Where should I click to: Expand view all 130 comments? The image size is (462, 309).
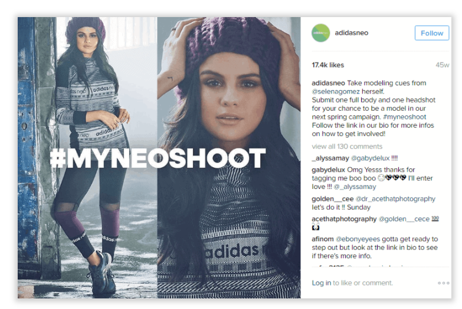pyautogui.click(x=347, y=147)
